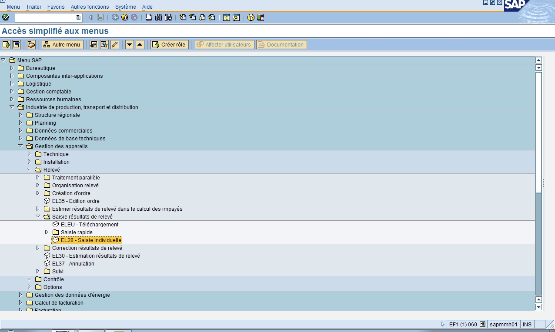This screenshot has height=332, width=555.
Task: Open Help via the question mark icon
Action: pyautogui.click(x=251, y=17)
